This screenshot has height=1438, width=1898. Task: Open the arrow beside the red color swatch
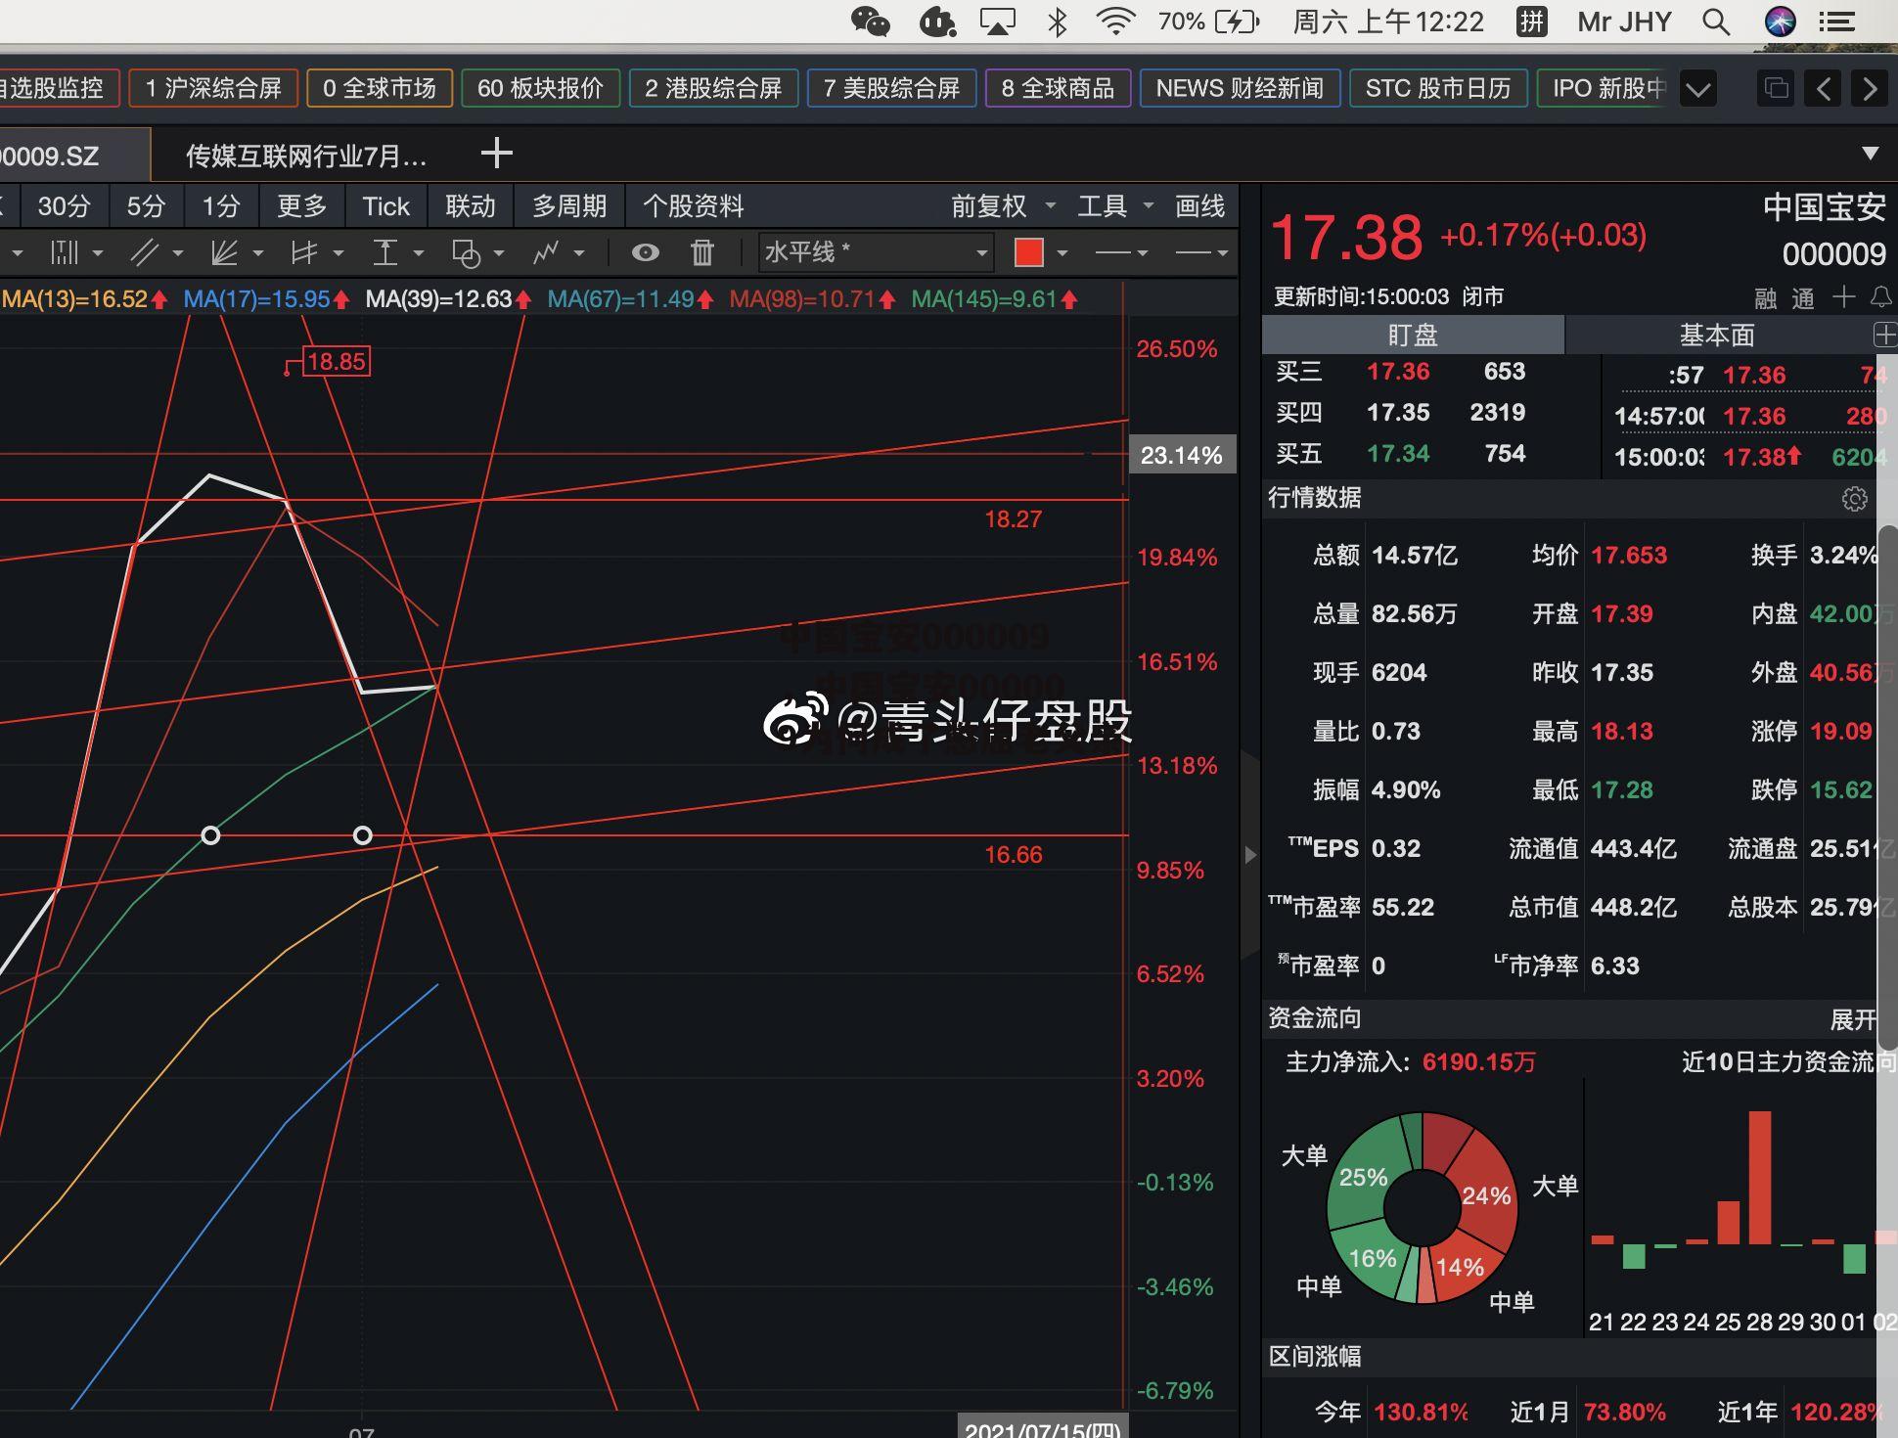tap(1062, 253)
